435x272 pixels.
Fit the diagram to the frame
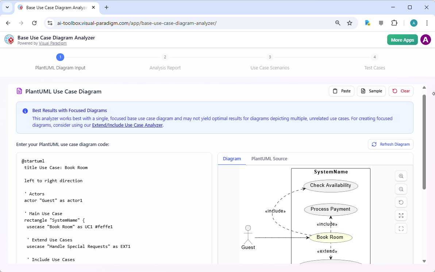pos(401,228)
